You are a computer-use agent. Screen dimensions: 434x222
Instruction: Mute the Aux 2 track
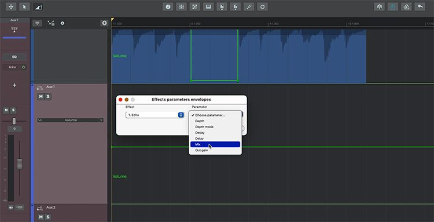[x=41, y=217]
